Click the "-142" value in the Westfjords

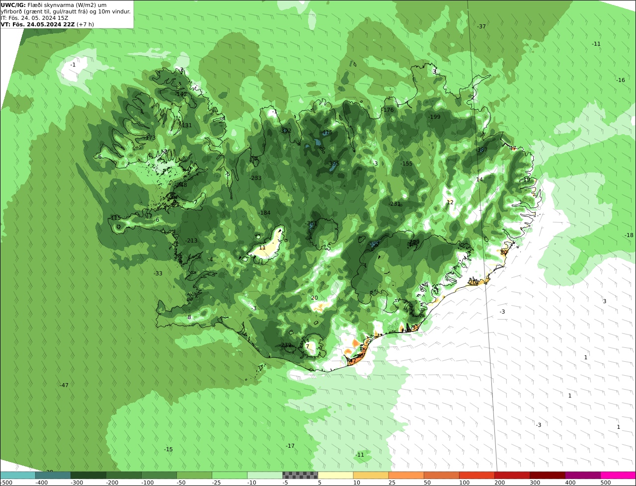point(181,94)
